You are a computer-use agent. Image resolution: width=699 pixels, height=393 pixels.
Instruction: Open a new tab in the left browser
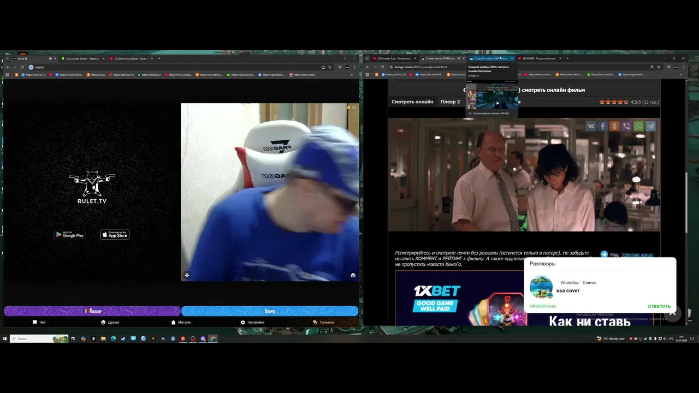[159, 58]
